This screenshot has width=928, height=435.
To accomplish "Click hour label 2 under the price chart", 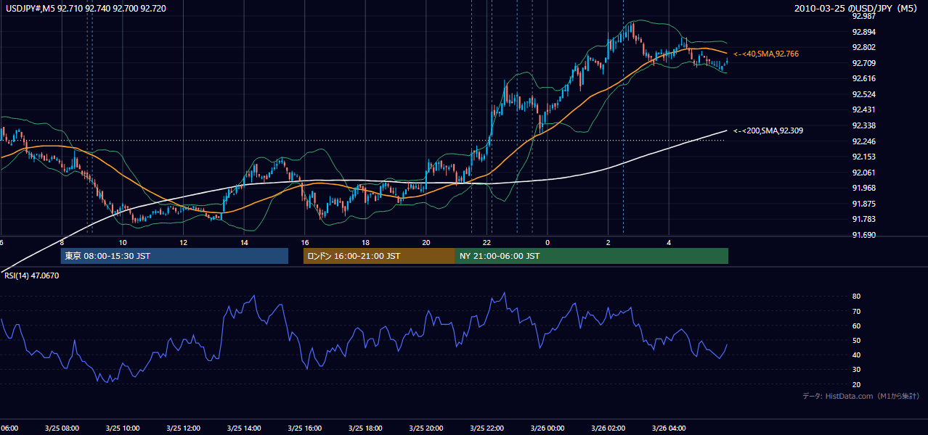I will point(608,243).
